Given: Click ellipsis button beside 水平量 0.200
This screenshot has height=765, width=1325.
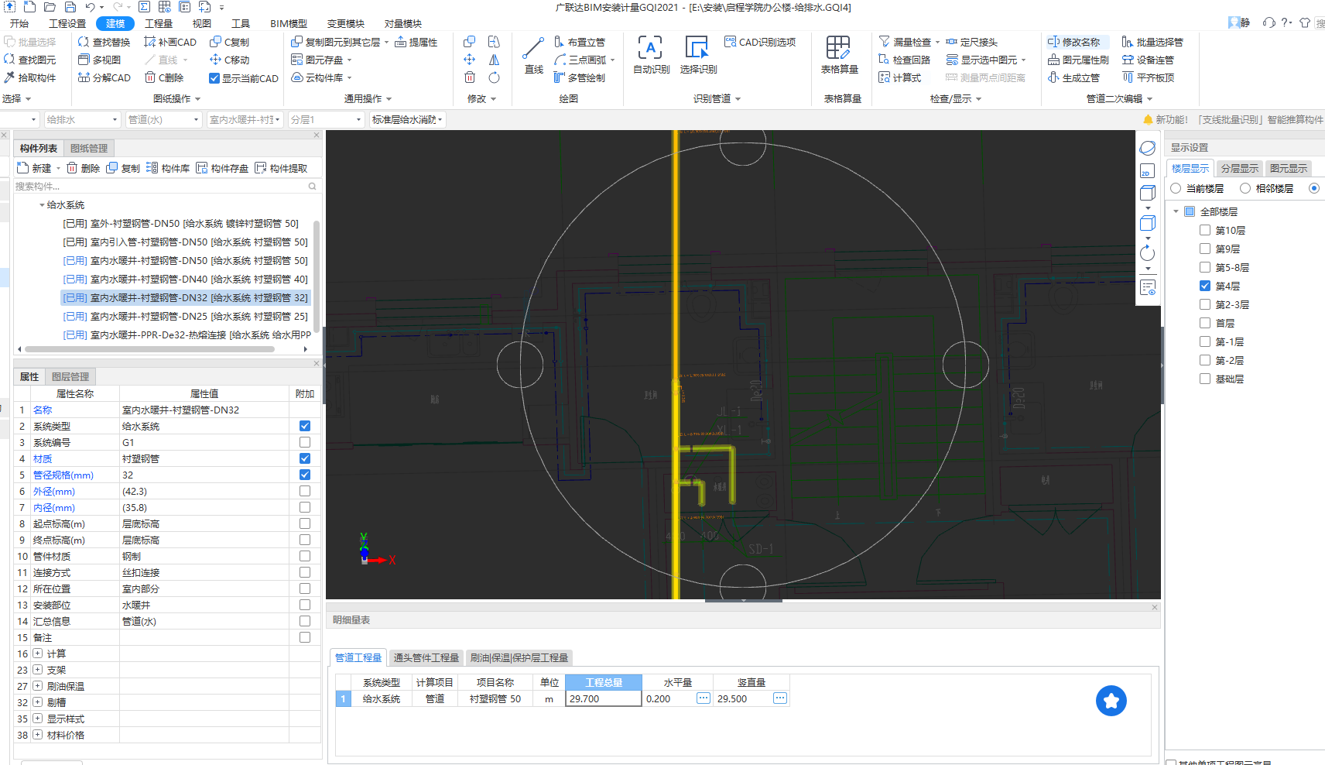Looking at the screenshot, I should click(703, 698).
